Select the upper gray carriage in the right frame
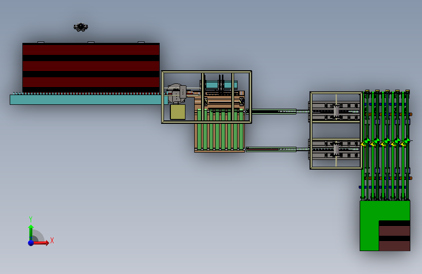The image size is (422, 274). coord(336,111)
